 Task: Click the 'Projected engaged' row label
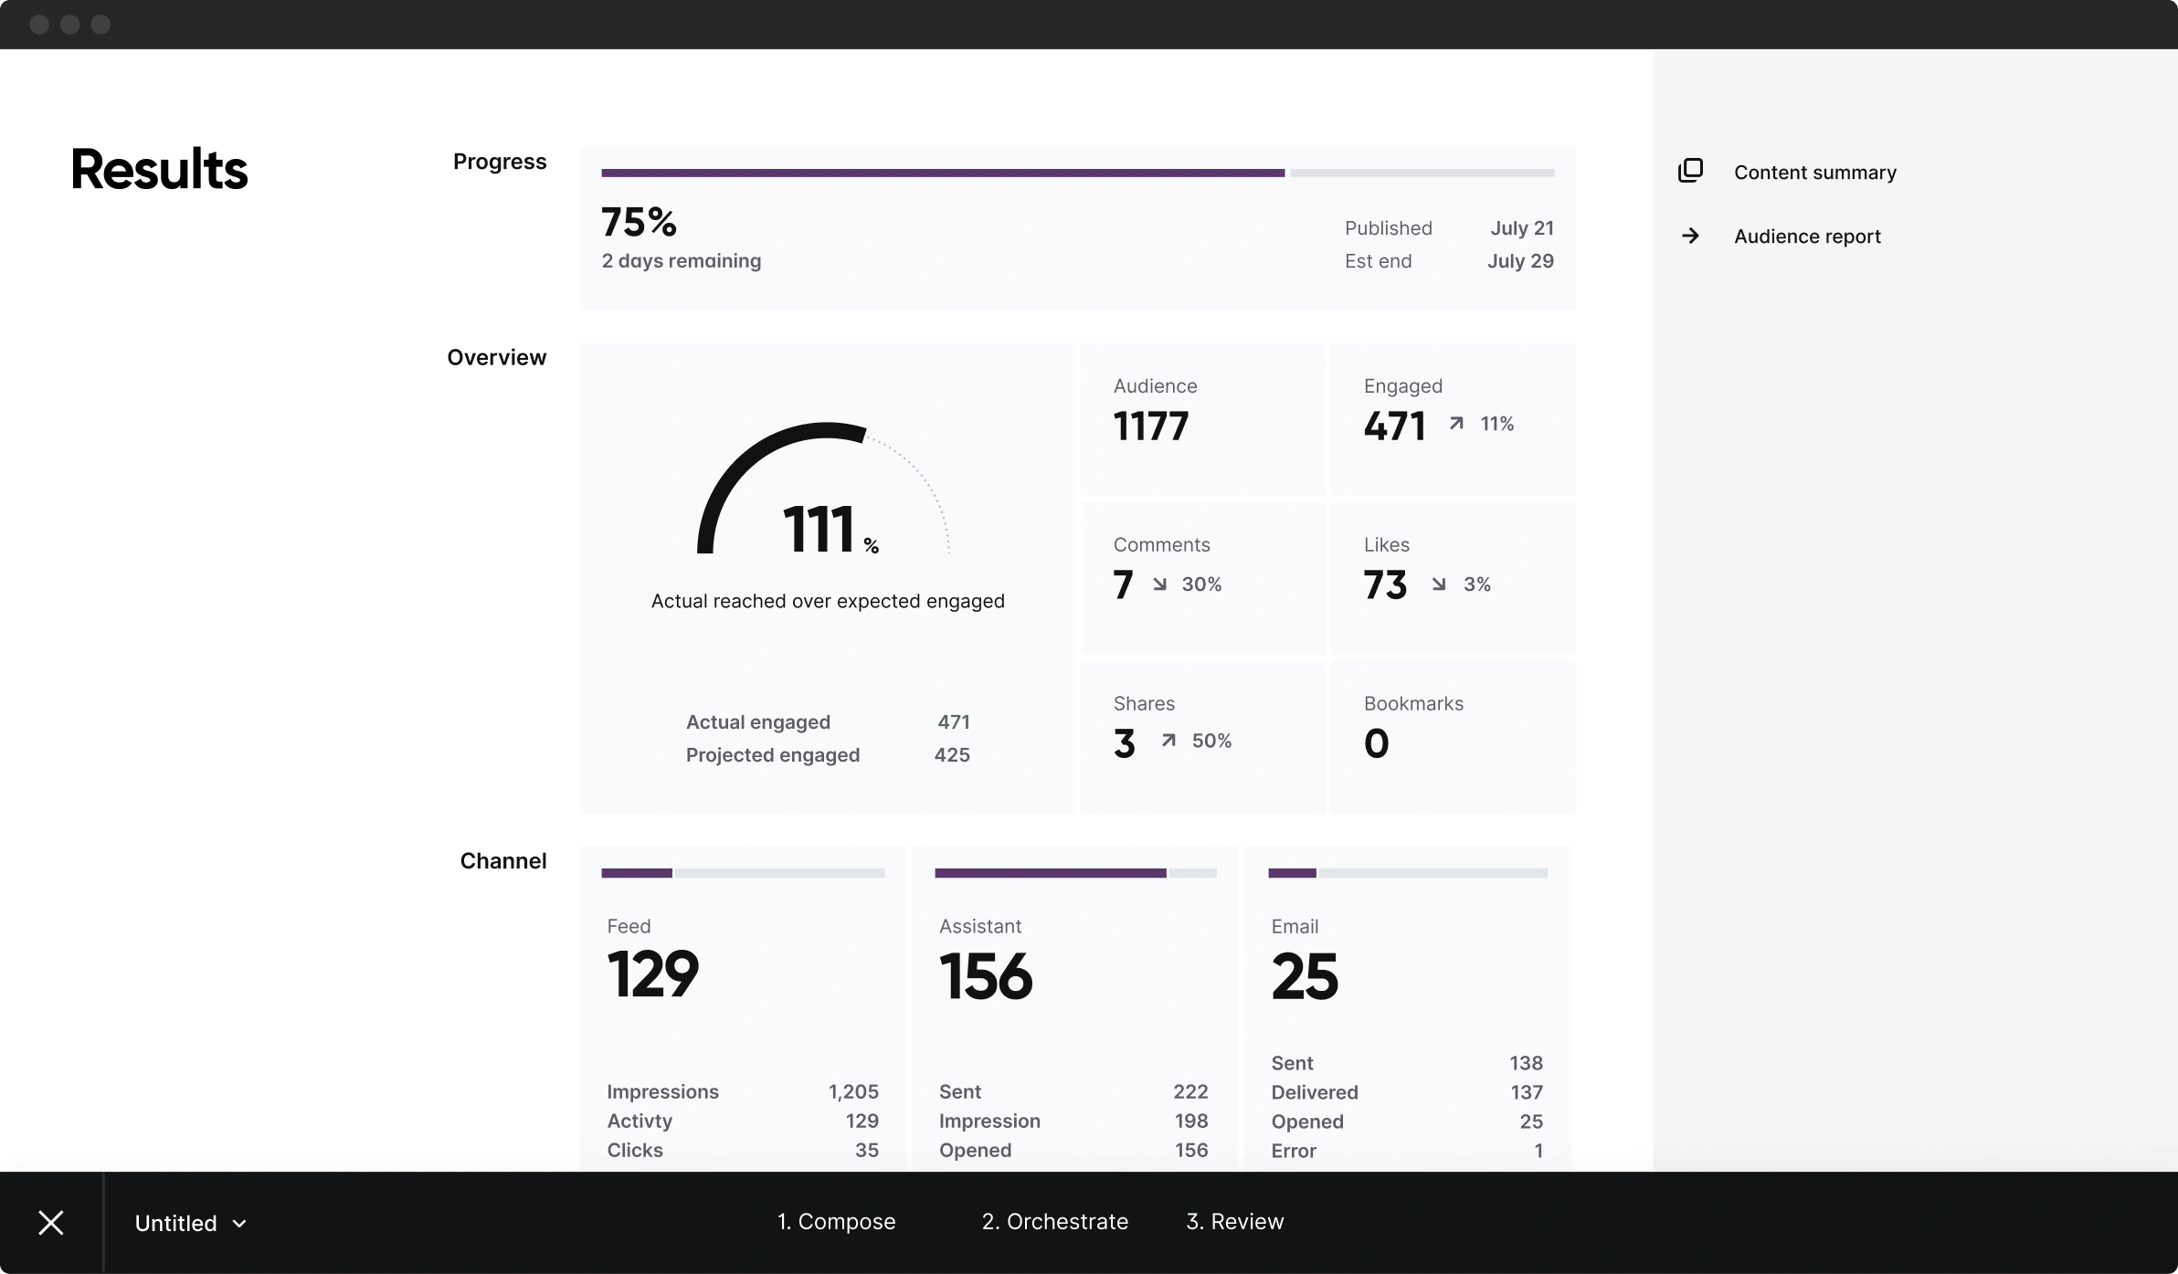772,754
